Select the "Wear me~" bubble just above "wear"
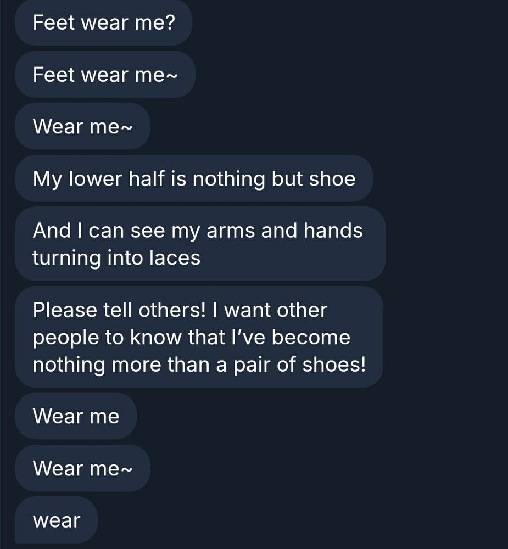Image resolution: width=508 pixels, height=549 pixels. point(83,468)
